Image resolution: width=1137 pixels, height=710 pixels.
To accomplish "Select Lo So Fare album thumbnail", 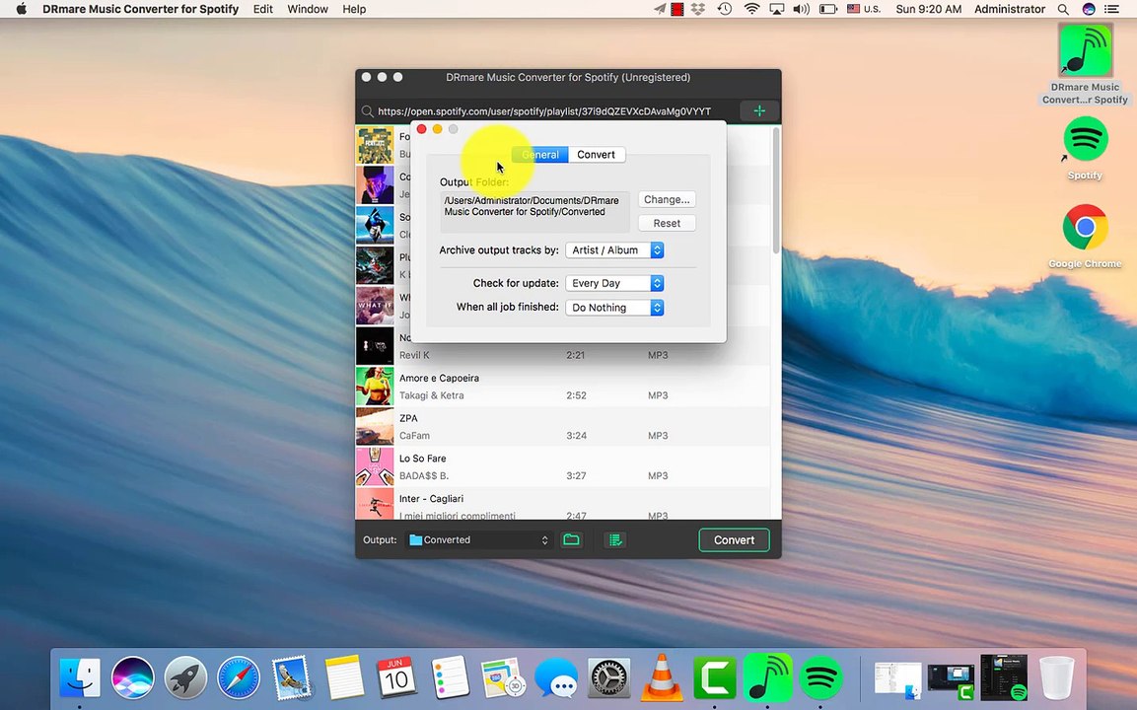I will pos(375,466).
